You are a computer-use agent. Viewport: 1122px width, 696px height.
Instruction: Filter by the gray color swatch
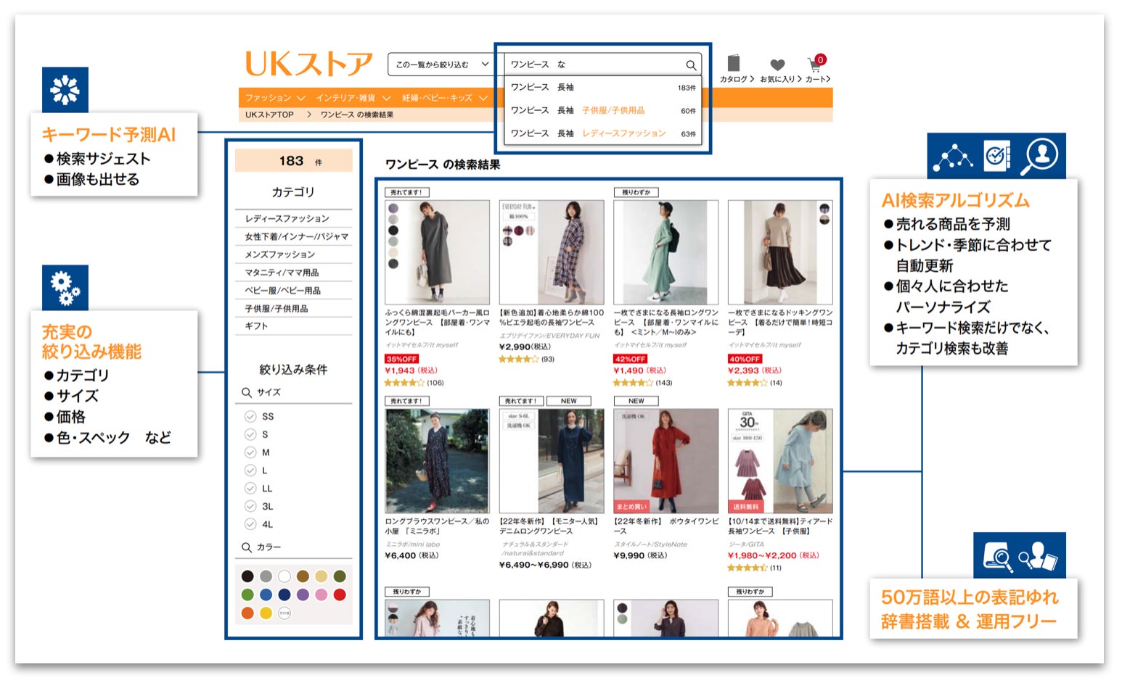coord(266,576)
